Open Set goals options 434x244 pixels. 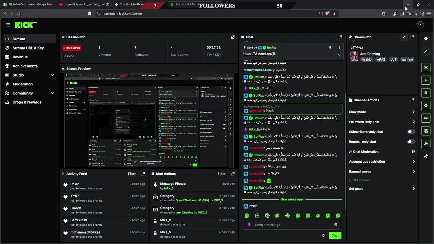pos(382,189)
